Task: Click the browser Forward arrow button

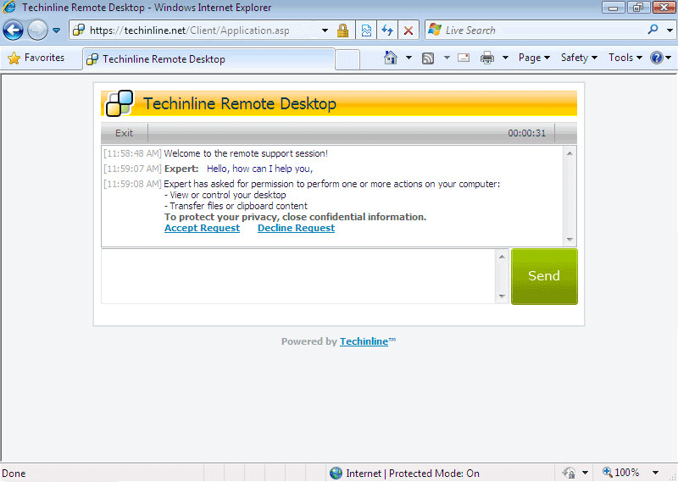Action: (37, 30)
